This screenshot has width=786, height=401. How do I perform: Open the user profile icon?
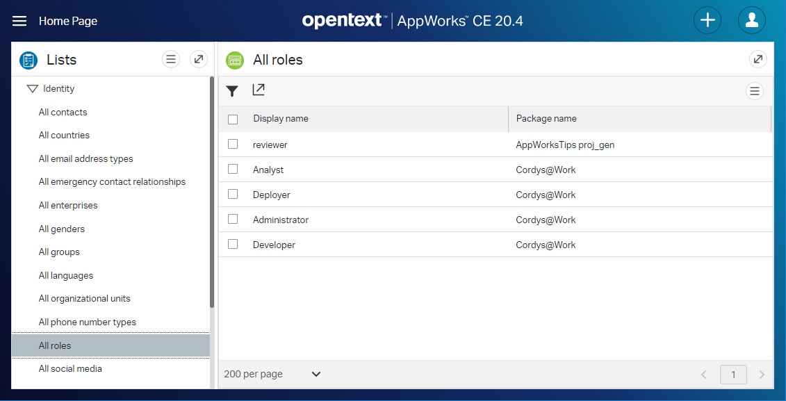tap(751, 20)
